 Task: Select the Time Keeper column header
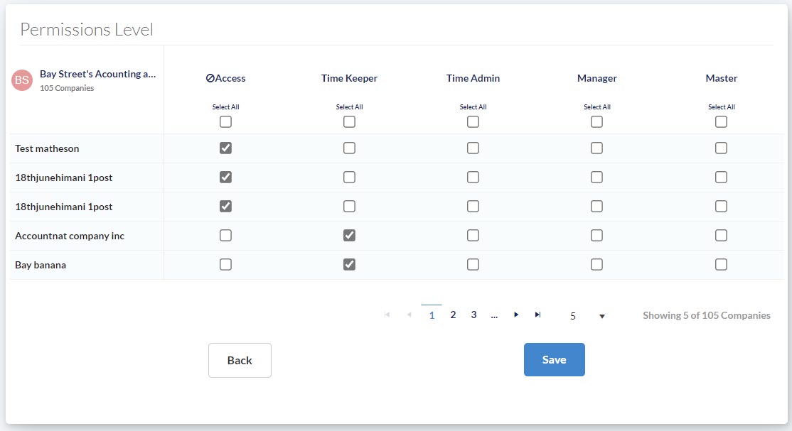[x=349, y=78]
